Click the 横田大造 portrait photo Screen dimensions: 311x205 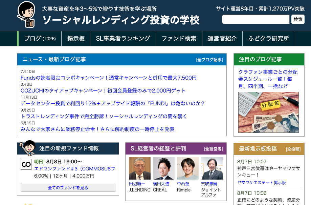tap(164, 168)
